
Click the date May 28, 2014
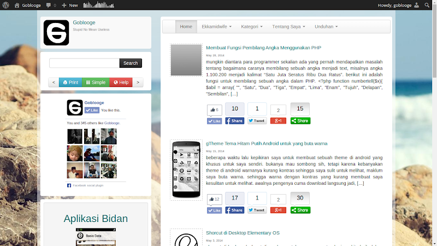[215, 55]
